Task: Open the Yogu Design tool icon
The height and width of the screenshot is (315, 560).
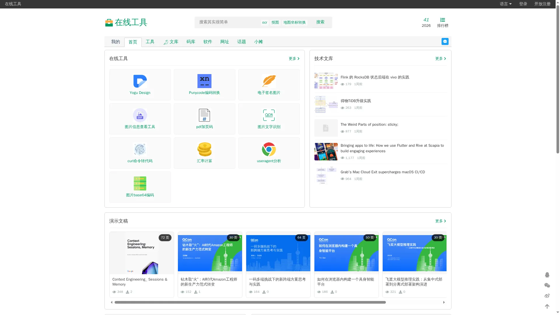Action: tap(140, 81)
